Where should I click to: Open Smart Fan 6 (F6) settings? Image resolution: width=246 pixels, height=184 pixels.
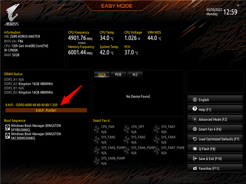point(215,129)
